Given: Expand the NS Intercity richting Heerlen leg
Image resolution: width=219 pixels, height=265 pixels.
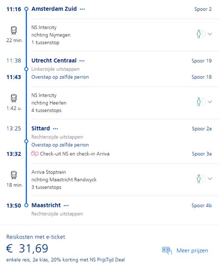Looking at the screenshot, I should [x=210, y=102].
